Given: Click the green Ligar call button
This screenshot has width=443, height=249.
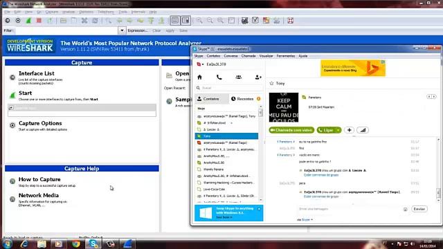Looking at the screenshot, I should point(326,130).
